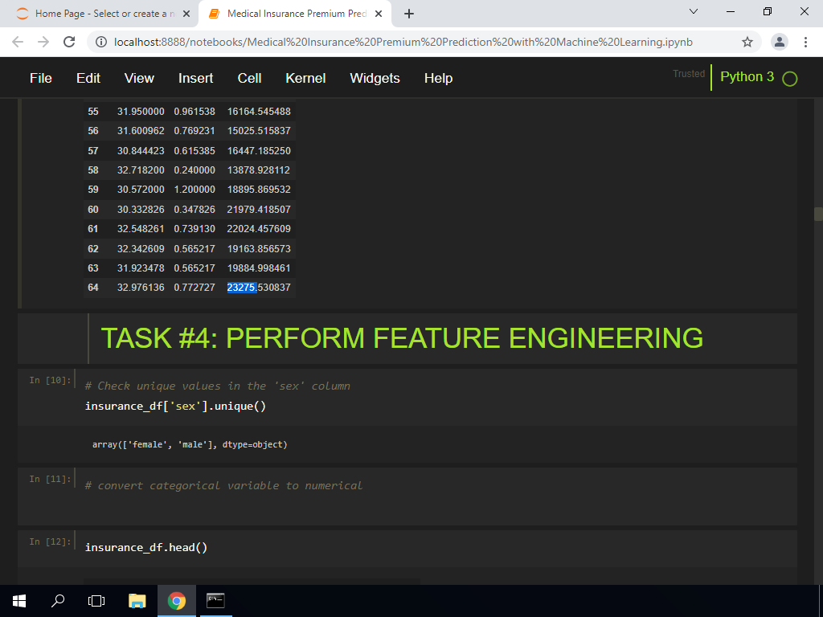Open the View menu
Viewport: 823px width, 617px height.
click(139, 78)
